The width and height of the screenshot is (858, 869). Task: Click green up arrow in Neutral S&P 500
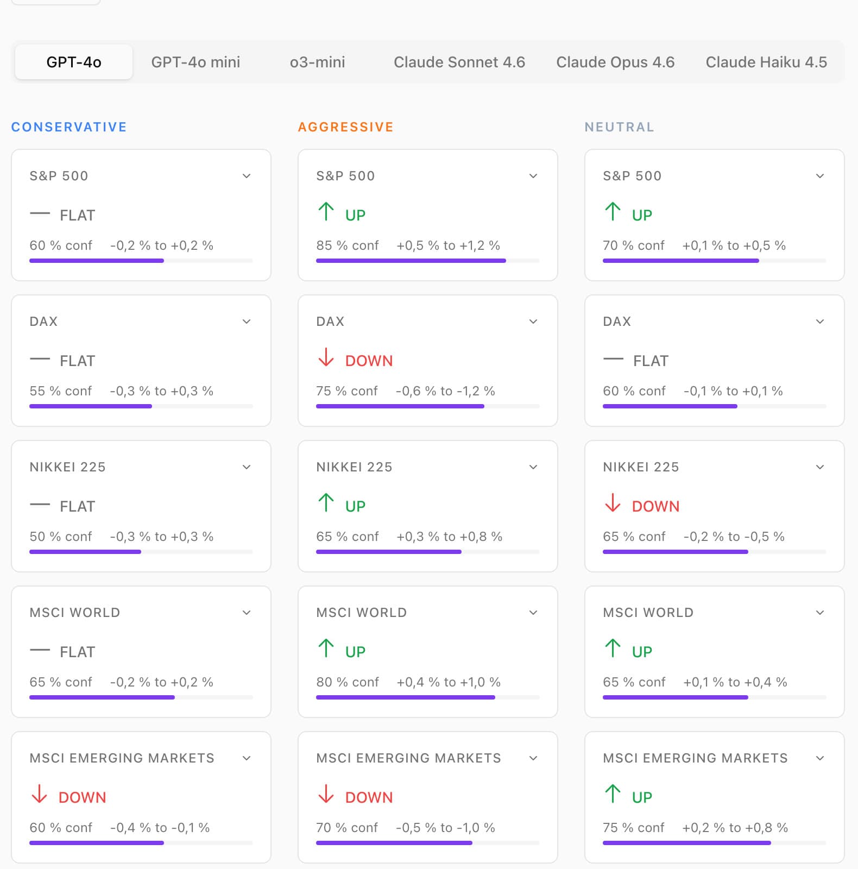tap(613, 211)
